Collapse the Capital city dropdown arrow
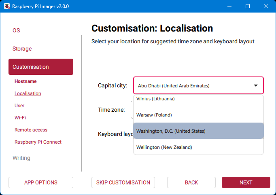276x195 pixels. (255, 86)
